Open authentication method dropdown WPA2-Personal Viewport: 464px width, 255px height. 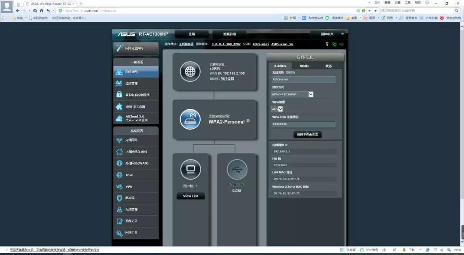292,94
